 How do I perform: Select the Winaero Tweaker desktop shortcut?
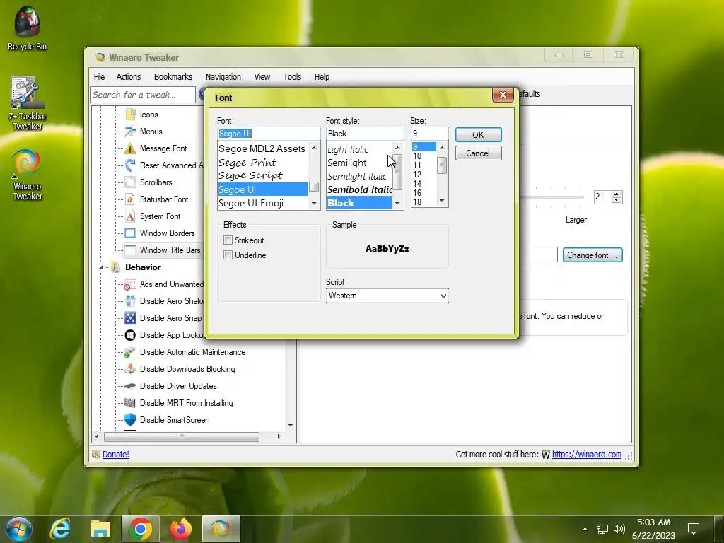(x=27, y=175)
